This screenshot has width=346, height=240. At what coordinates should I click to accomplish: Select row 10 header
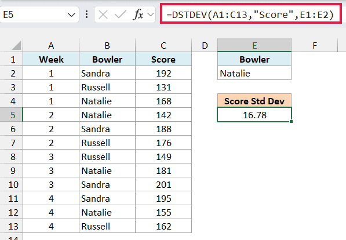pos(12,184)
